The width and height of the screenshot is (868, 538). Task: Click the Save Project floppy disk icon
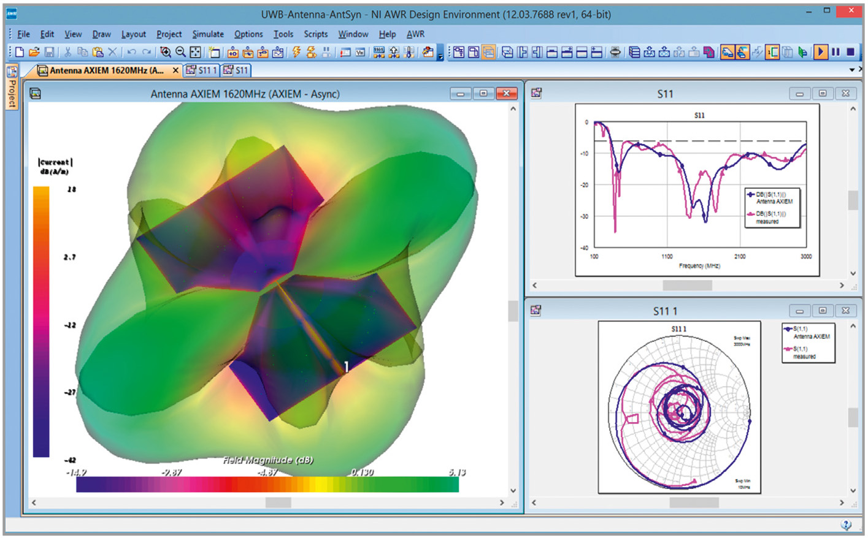click(50, 53)
